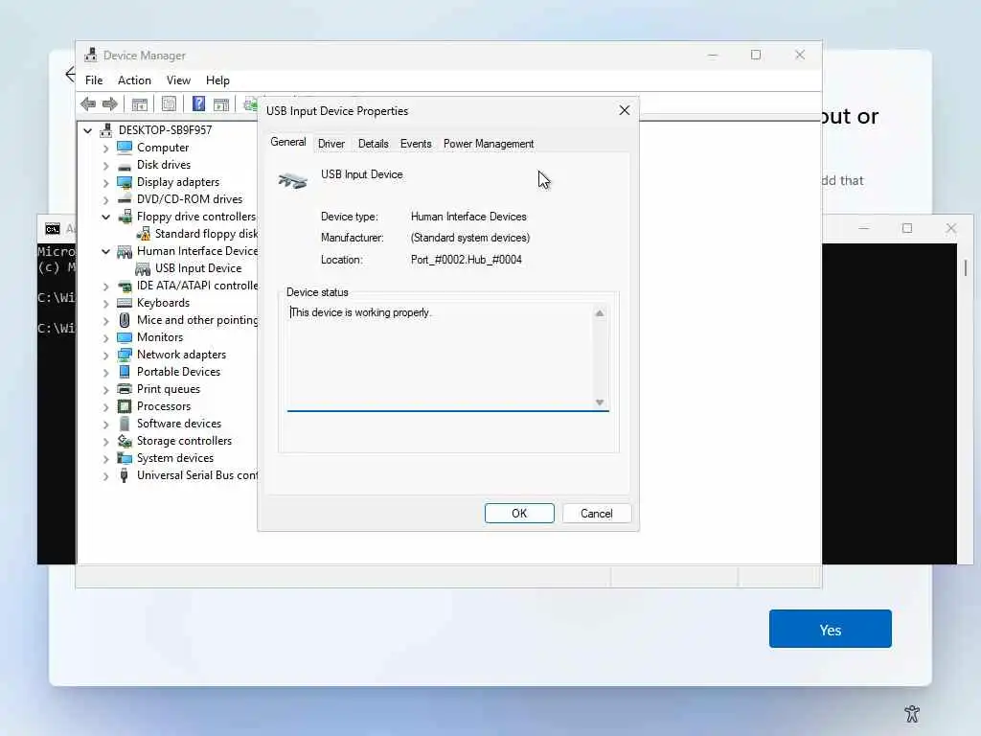Expand the Software devices node
The height and width of the screenshot is (736, 981).
[x=105, y=425]
